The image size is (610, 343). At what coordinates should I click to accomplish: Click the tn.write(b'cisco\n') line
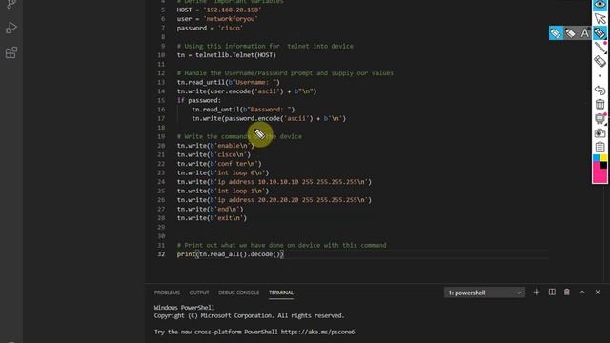[x=213, y=154]
